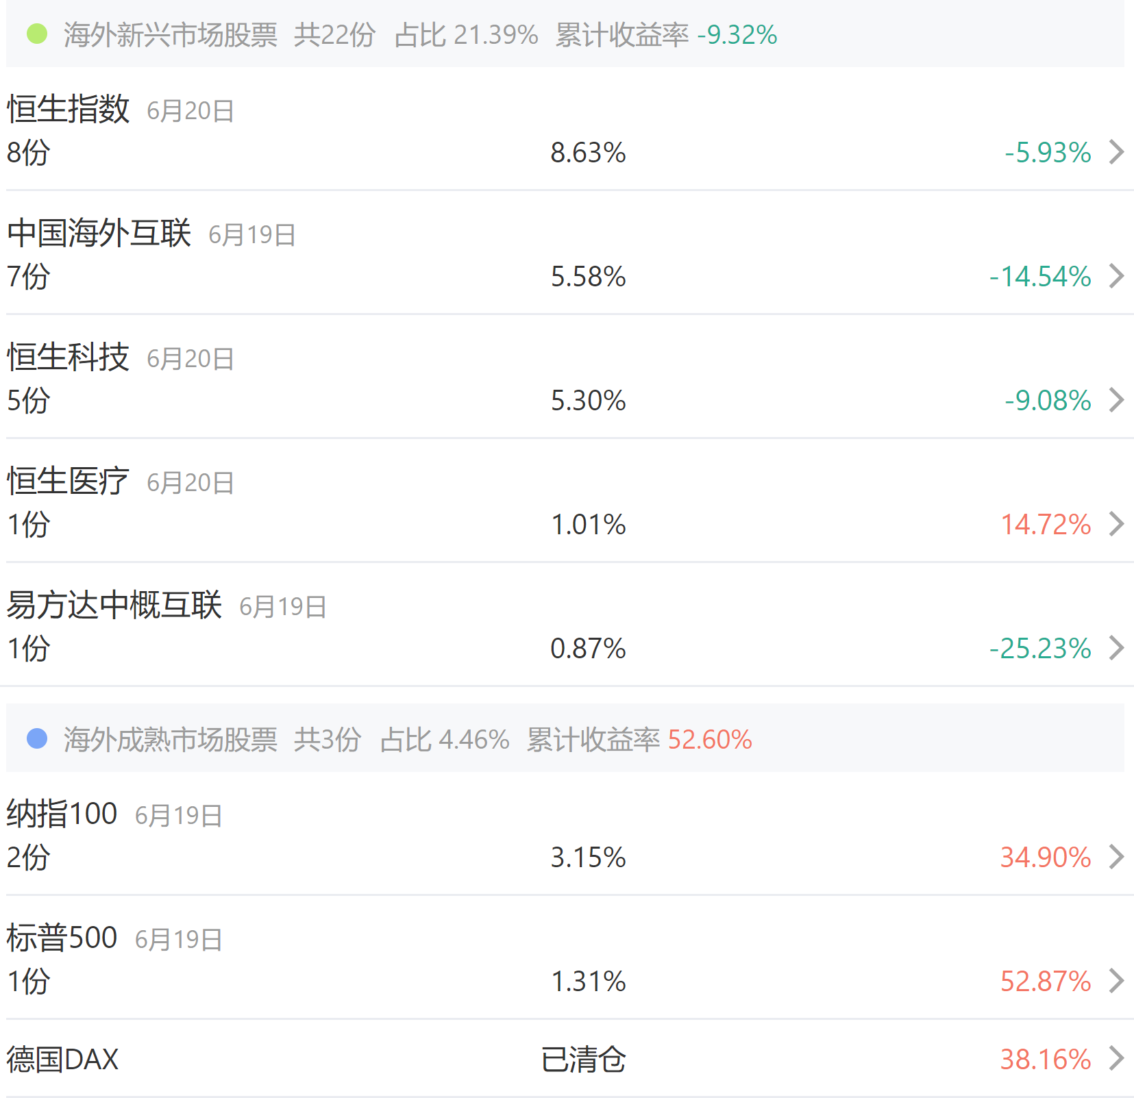Open 德国DAX details arrow
The width and height of the screenshot is (1134, 1098).
point(1116,1059)
